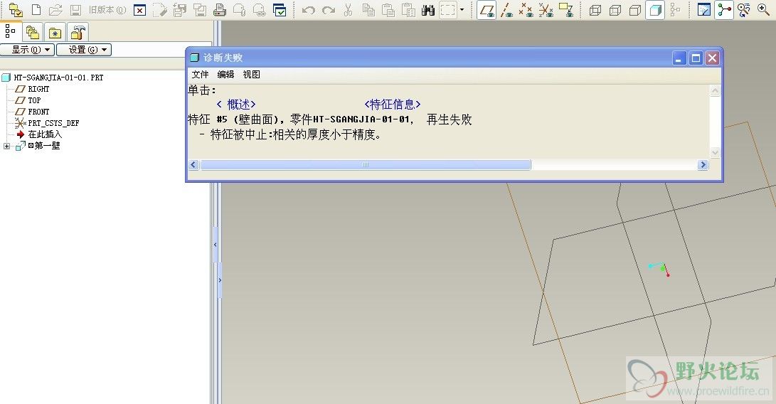This screenshot has height=404, width=776.
Task: Switch to shaded display mode
Action: click(x=655, y=10)
